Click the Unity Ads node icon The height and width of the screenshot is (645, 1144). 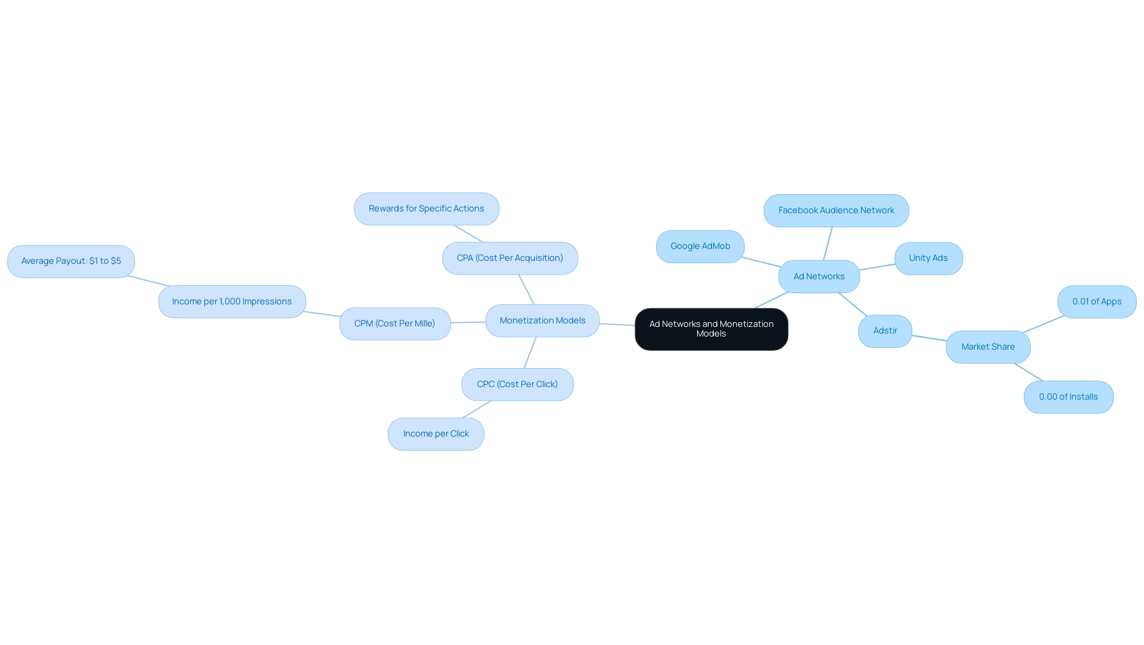pos(928,258)
